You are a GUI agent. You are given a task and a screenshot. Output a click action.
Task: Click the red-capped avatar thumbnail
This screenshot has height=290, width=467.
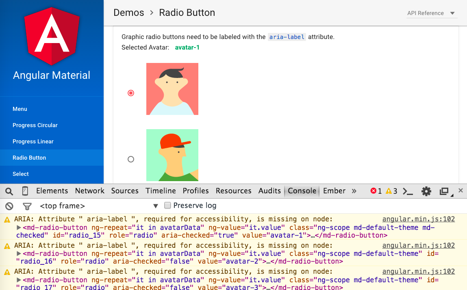click(x=172, y=155)
